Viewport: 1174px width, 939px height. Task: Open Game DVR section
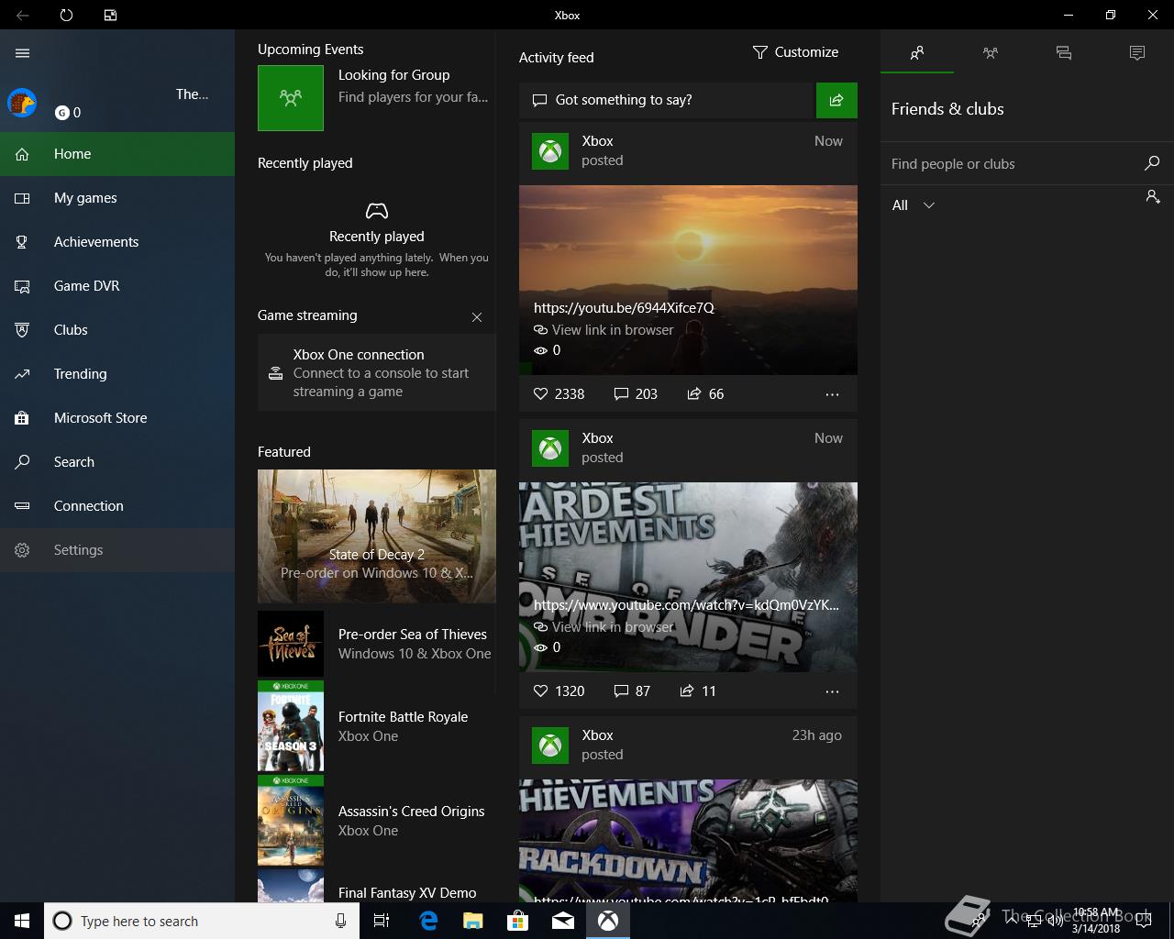pos(117,286)
